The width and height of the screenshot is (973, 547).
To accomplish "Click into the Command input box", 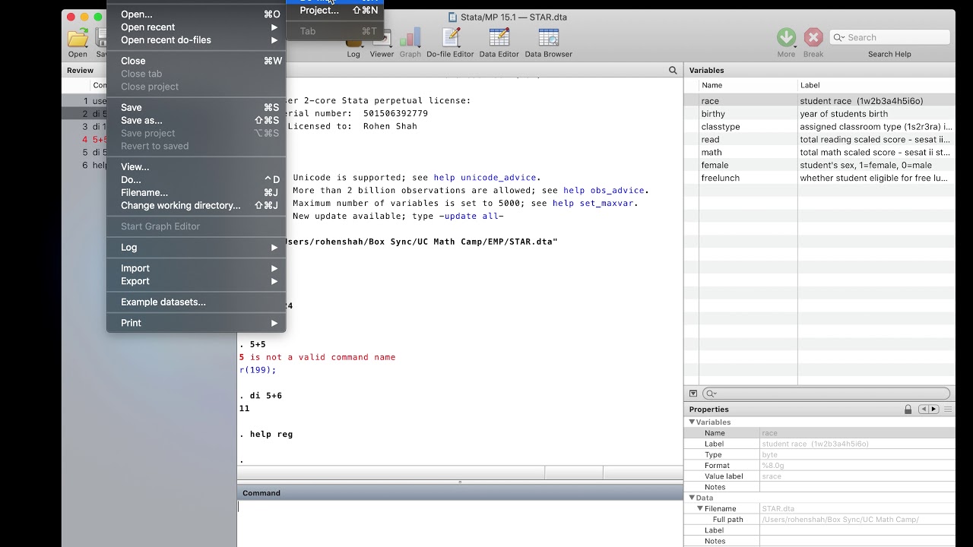I will (460, 524).
